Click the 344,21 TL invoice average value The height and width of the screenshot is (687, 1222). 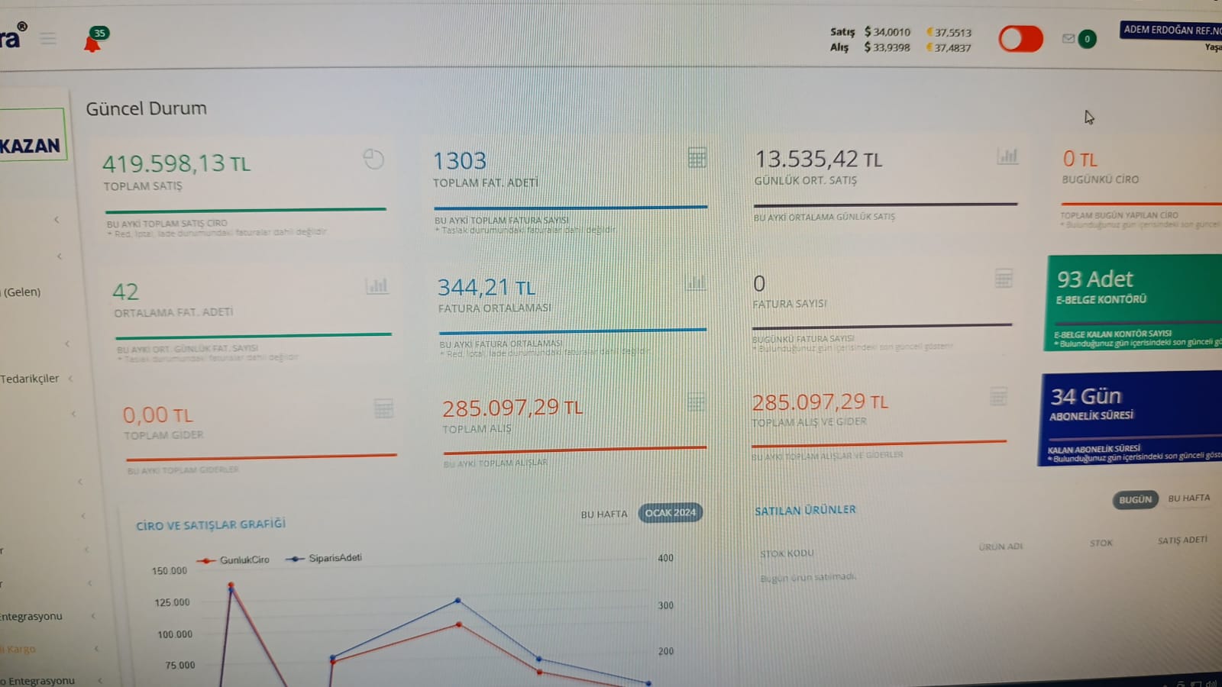click(x=487, y=287)
